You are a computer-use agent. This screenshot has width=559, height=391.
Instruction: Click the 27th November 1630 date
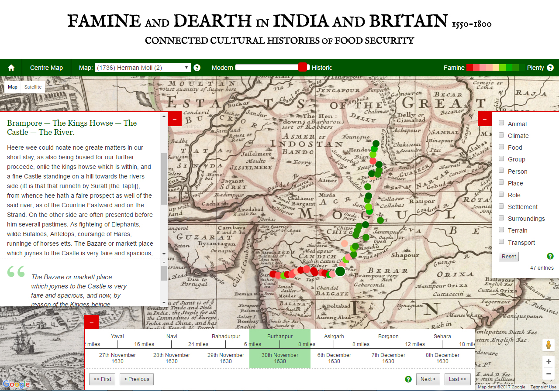click(x=117, y=358)
